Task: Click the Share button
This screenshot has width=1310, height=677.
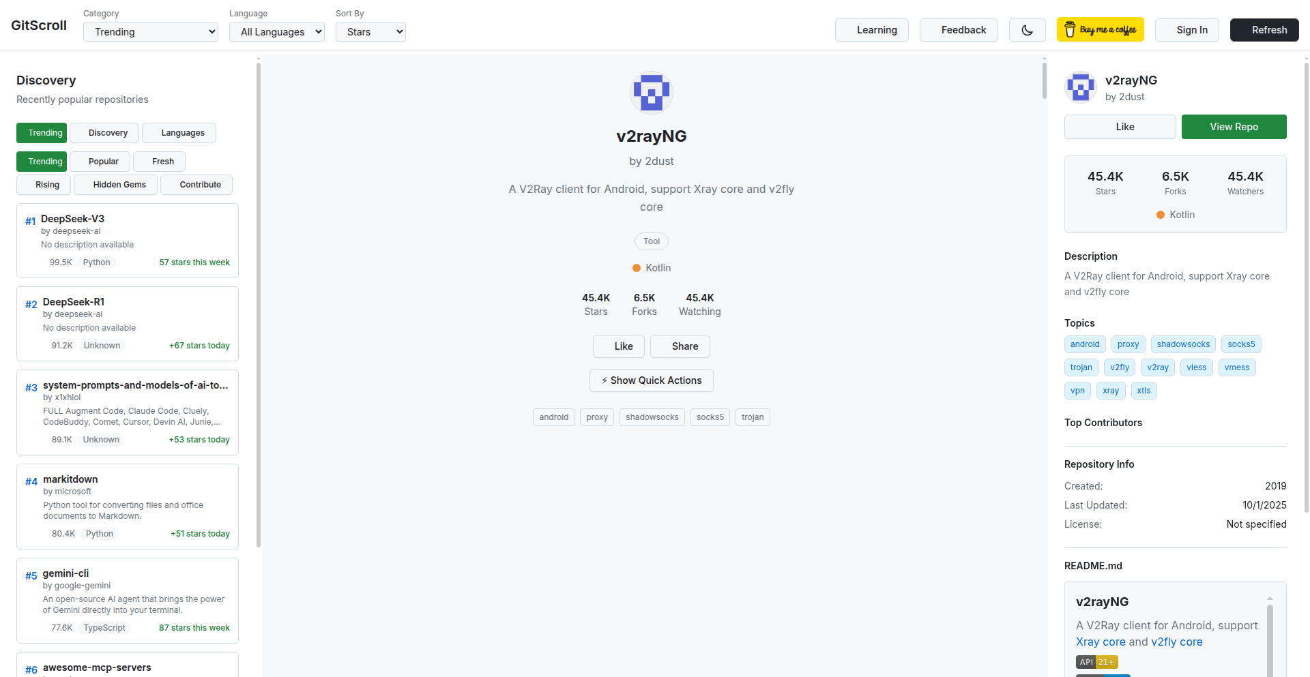Action: 680,346
